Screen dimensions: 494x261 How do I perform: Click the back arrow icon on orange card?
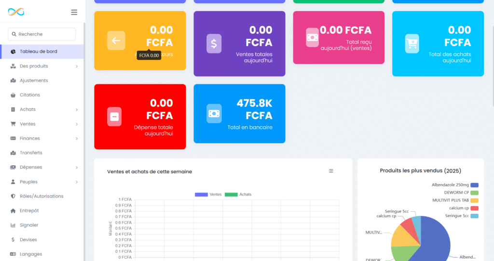click(x=116, y=40)
